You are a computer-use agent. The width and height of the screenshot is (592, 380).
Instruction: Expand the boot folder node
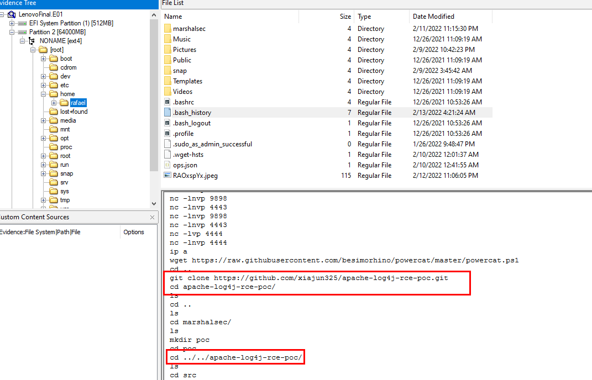click(44, 59)
